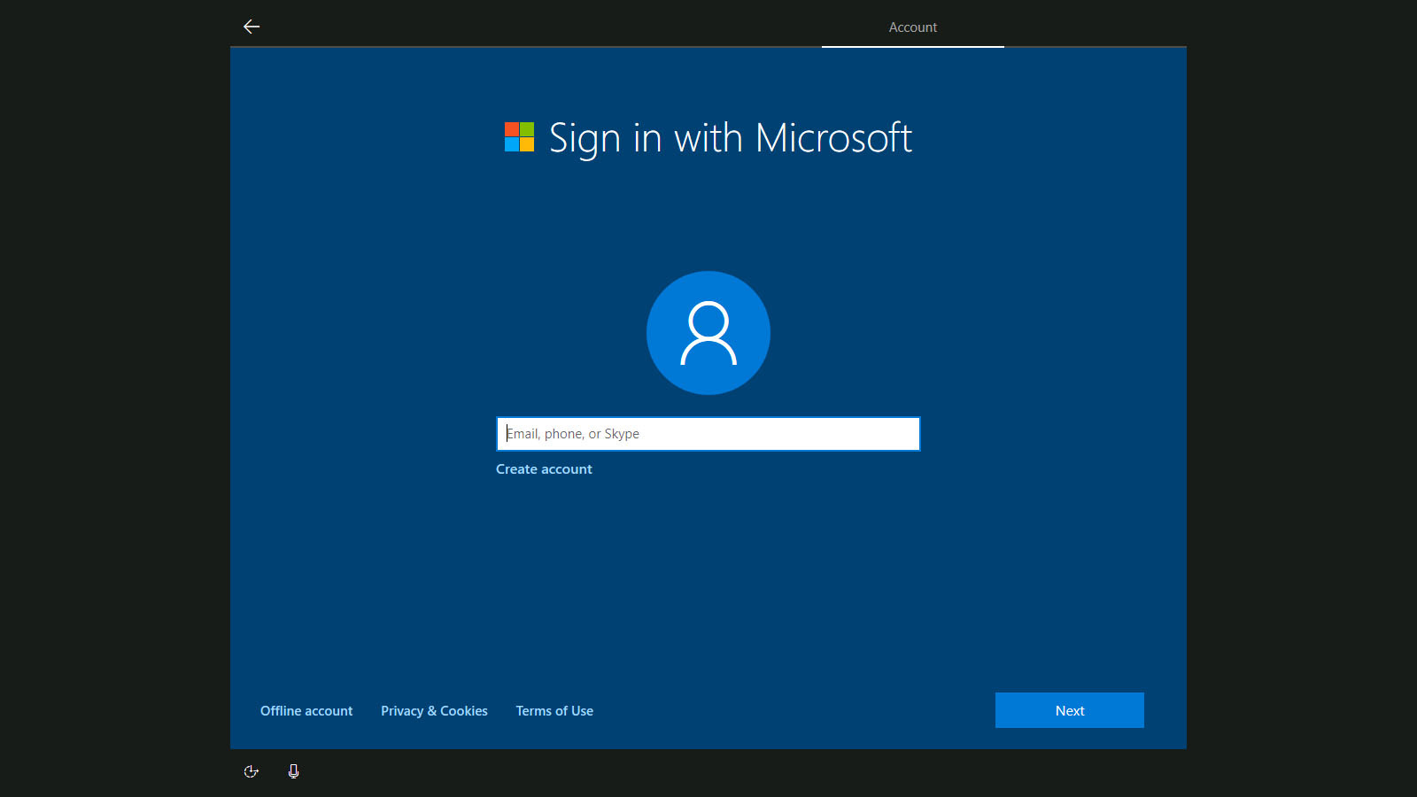This screenshot has width=1417, height=797.
Task: Click the Sign in with Microsoft heading
Action: click(730, 138)
